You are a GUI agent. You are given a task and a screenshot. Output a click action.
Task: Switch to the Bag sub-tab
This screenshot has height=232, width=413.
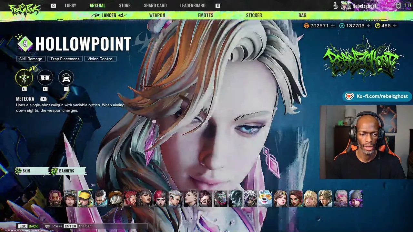coord(302,15)
